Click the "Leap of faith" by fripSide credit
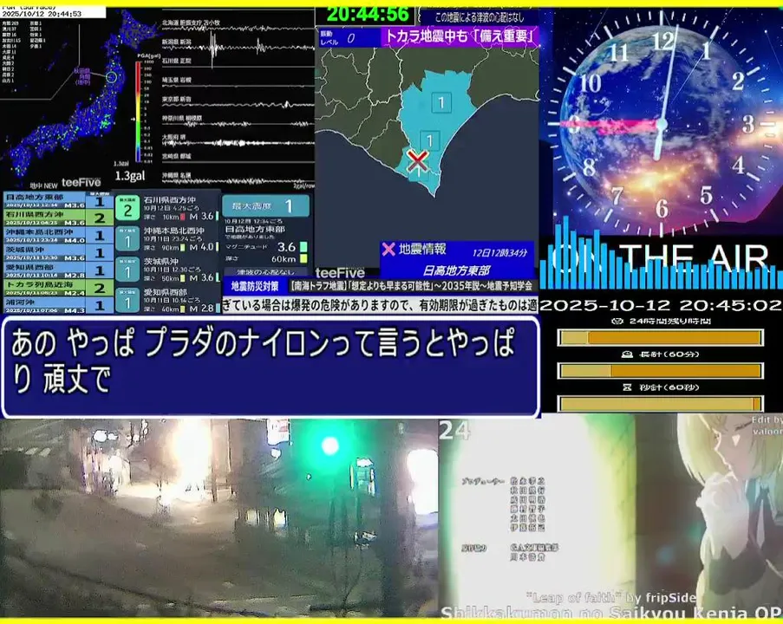 (x=611, y=597)
